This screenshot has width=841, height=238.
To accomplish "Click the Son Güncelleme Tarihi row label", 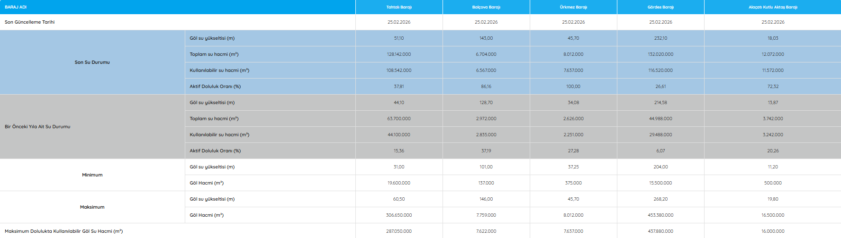I will (x=30, y=22).
